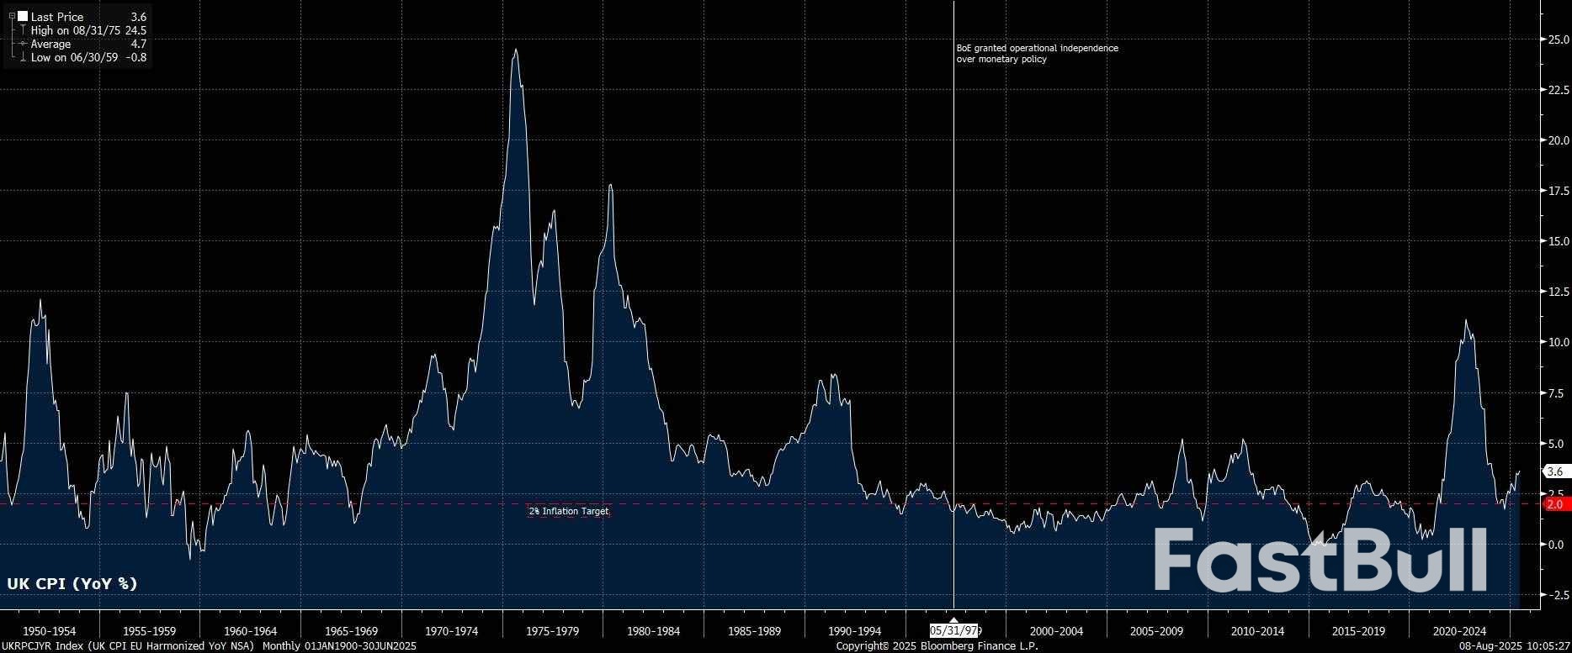Click the 1975-1979 x-axis period label

[552, 631]
